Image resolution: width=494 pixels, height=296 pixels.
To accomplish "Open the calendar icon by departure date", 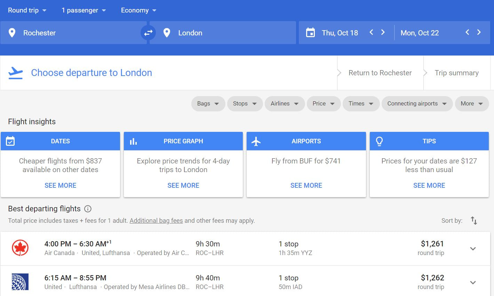I will pos(310,33).
